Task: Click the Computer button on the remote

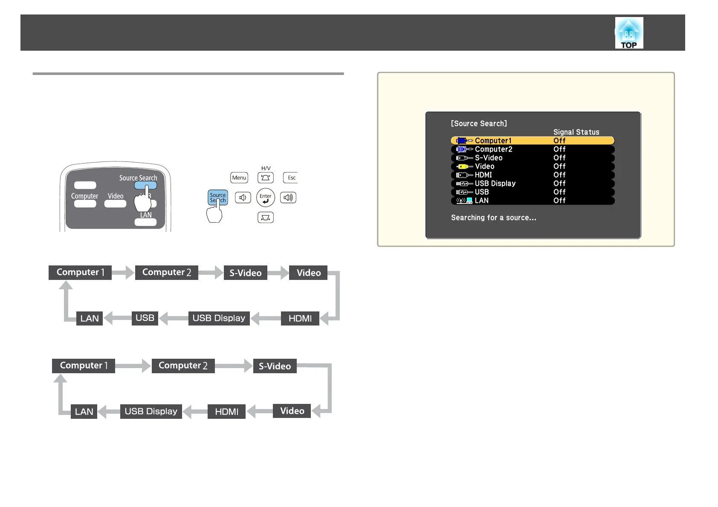Action: (x=85, y=204)
